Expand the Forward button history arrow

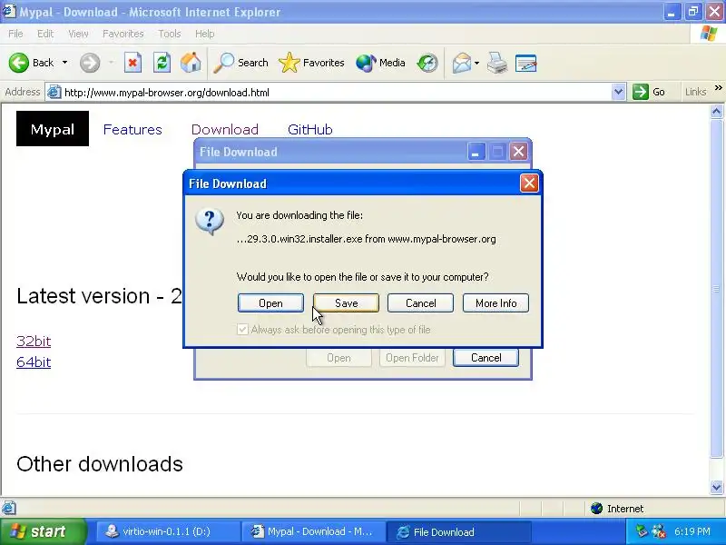(111, 63)
